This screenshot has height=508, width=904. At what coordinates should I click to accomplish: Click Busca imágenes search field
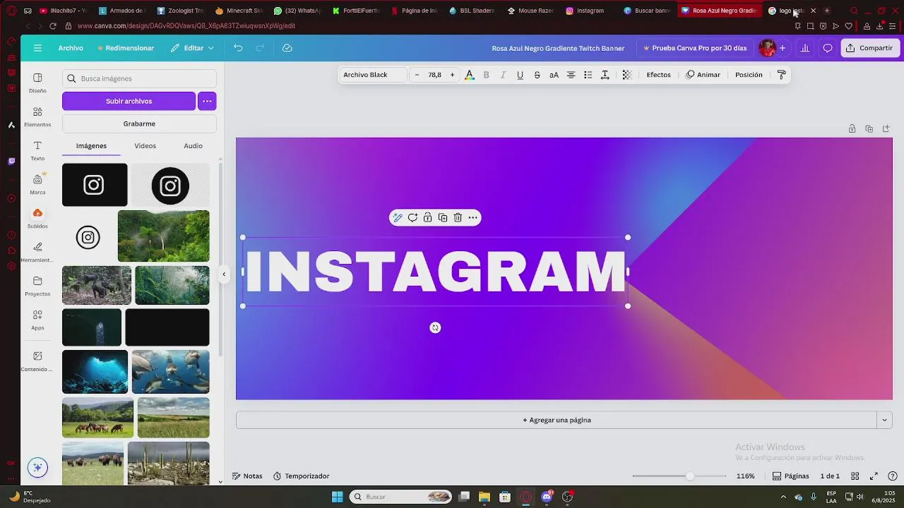pyautogui.click(x=139, y=78)
